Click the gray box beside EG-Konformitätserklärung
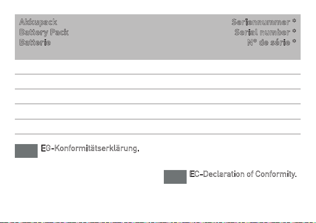 coord(26,151)
